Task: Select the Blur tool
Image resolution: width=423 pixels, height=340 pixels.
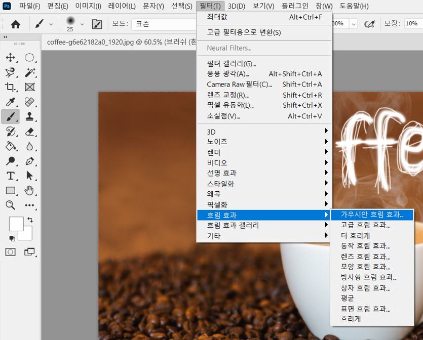Action: point(29,146)
